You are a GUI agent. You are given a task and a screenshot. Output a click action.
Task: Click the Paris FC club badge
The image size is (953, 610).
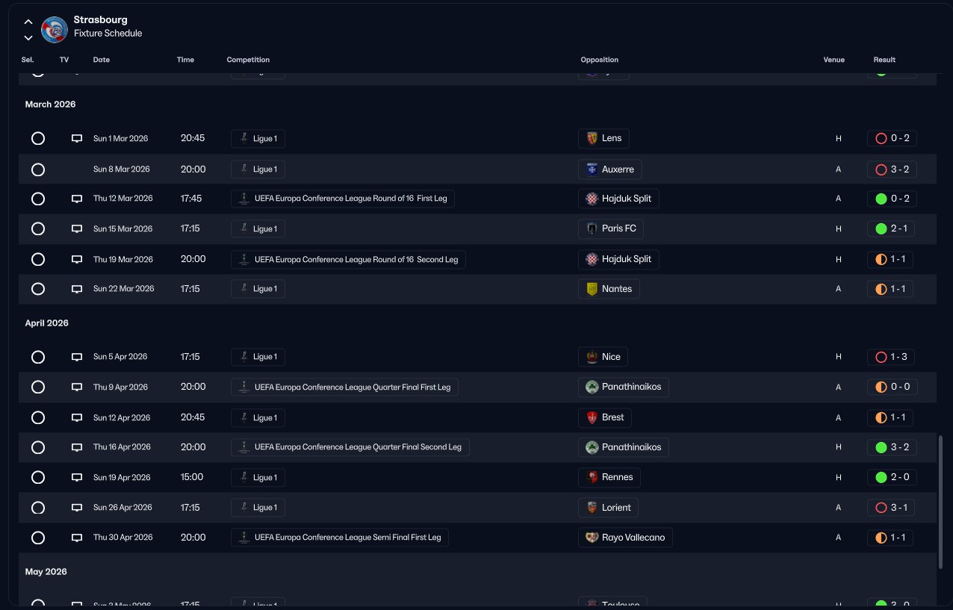point(592,228)
